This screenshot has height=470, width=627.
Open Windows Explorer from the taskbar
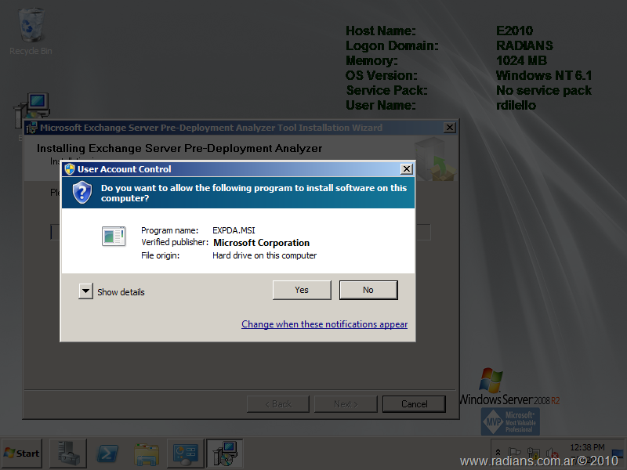[x=147, y=453]
